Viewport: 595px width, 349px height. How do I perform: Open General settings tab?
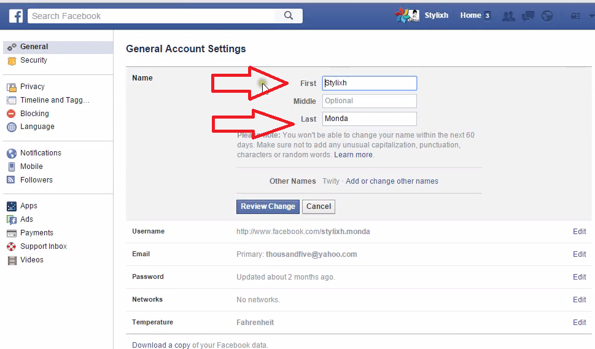pos(58,47)
